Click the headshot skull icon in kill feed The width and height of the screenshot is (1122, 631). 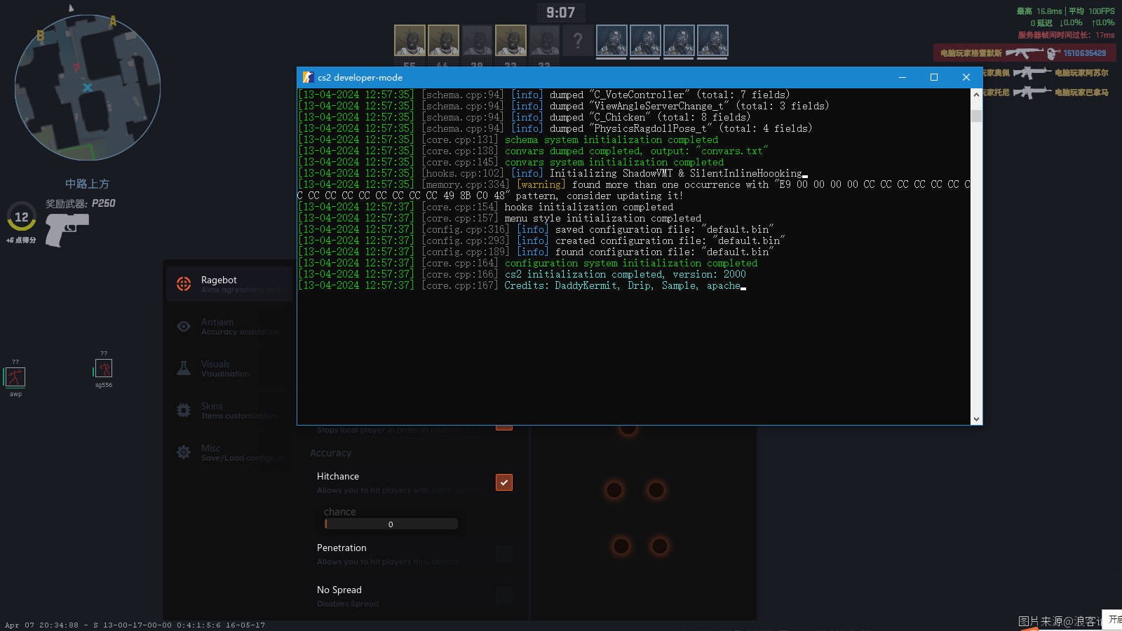(x=1053, y=53)
